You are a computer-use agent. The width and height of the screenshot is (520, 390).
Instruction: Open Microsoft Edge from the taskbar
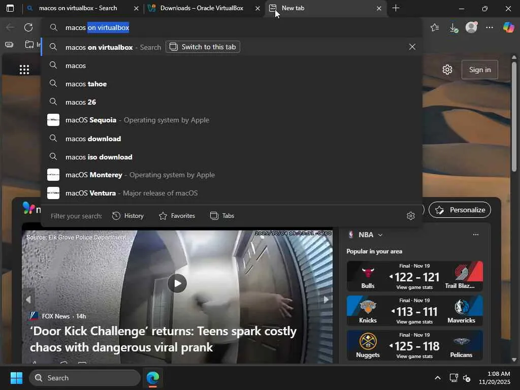tap(153, 378)
